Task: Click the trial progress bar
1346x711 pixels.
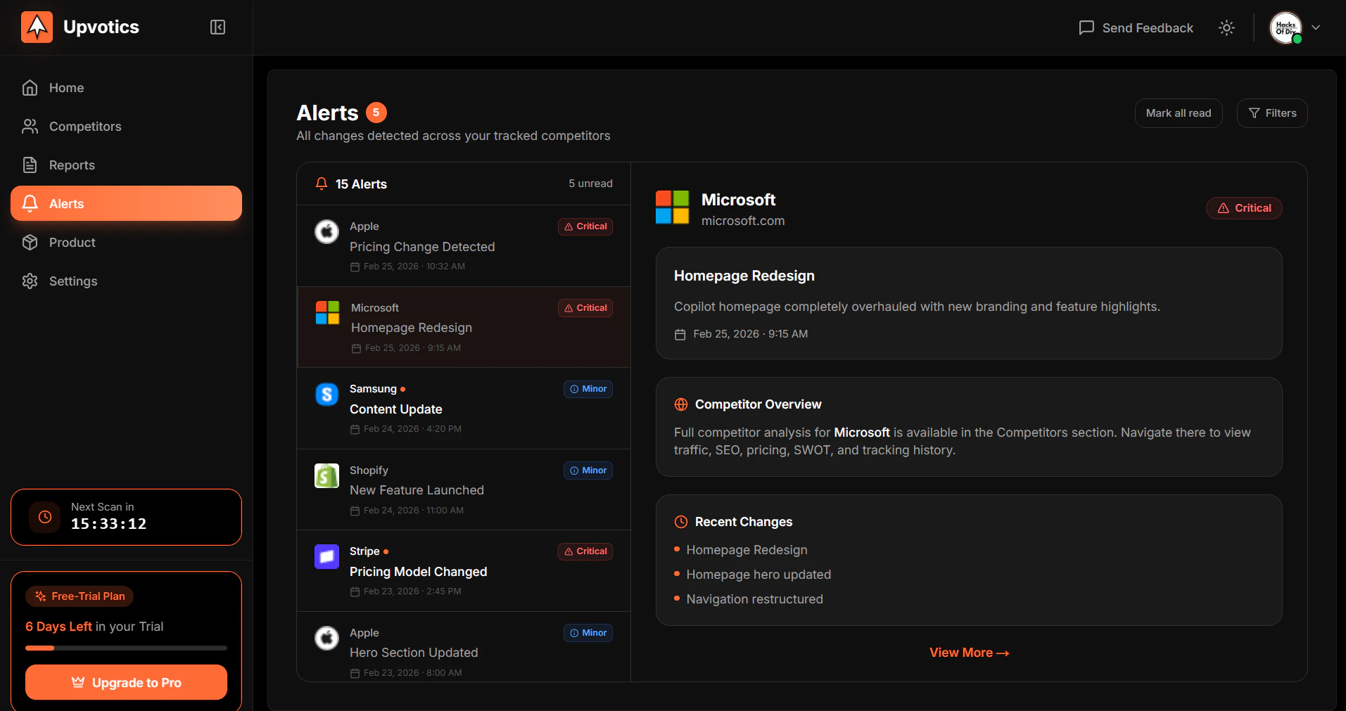Action: click(x=125, y=648)
